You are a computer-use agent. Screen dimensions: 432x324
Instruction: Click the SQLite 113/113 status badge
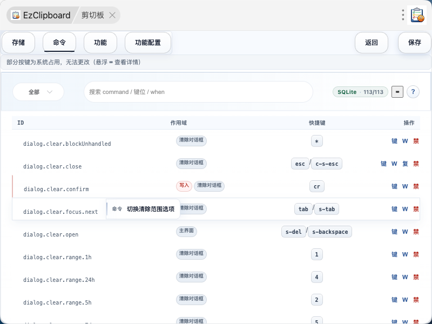[x=360, y=92]
